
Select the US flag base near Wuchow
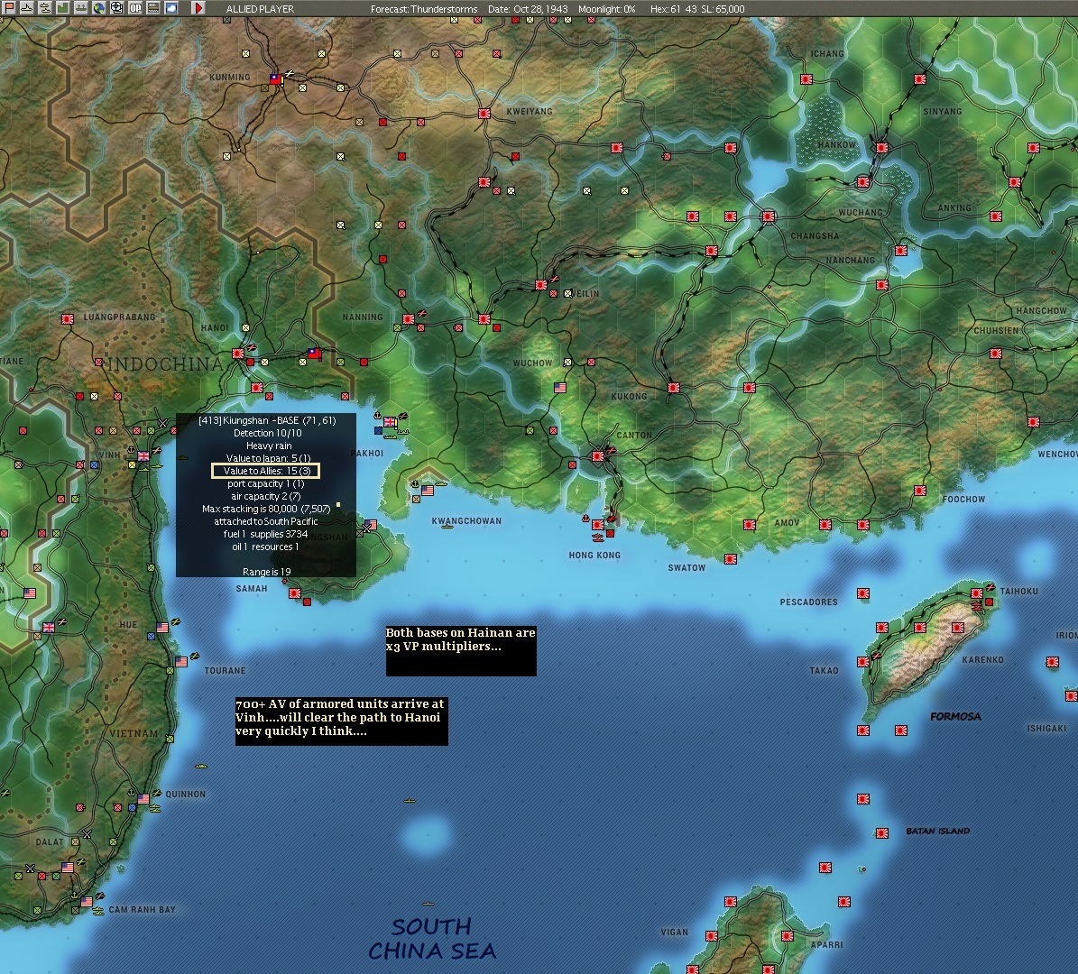560,388
